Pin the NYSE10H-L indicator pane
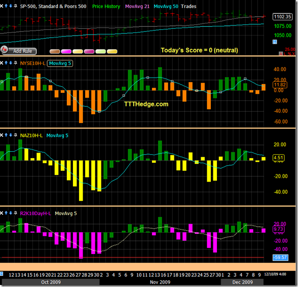This screenshot has height=287, width=298. (x=15, y=63)
